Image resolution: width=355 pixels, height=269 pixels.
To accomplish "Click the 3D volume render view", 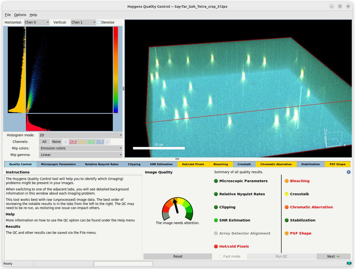I will pyautogui.click(x=238, y=88).
